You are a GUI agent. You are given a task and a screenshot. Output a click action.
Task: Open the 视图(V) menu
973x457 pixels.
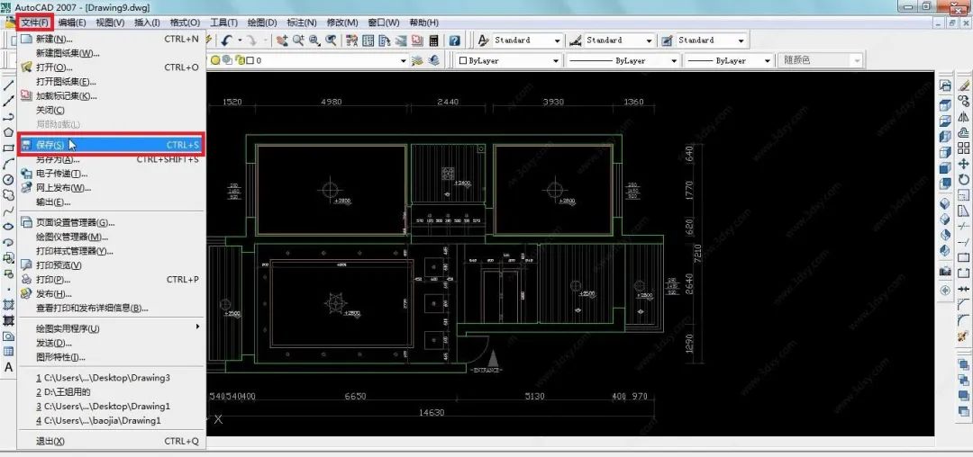point(110,22)
